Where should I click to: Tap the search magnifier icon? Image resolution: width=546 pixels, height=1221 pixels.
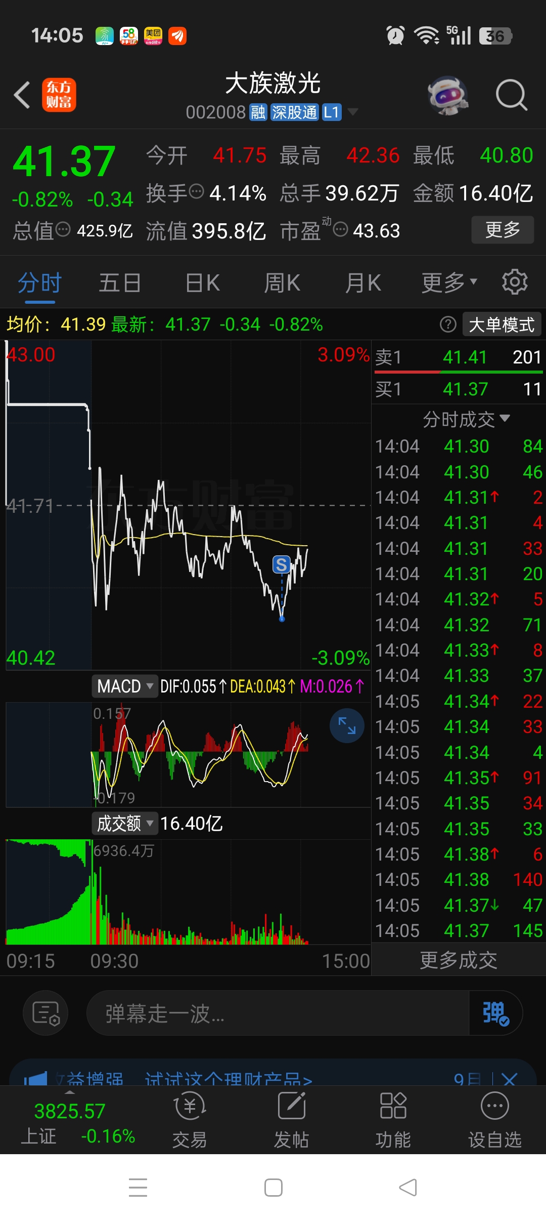click(x=511, y=95)
